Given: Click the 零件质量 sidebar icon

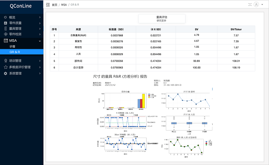Looking at the screenshot, I should 6,23.
